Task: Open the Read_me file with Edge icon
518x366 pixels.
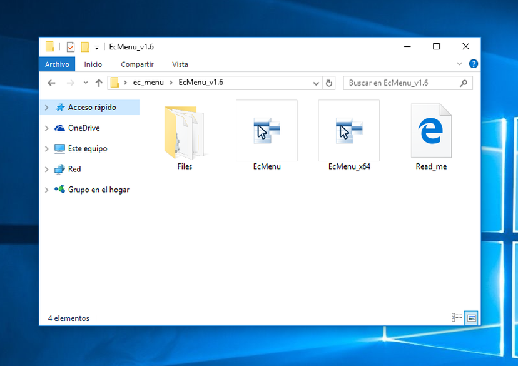Action: (x=430, y=131)
